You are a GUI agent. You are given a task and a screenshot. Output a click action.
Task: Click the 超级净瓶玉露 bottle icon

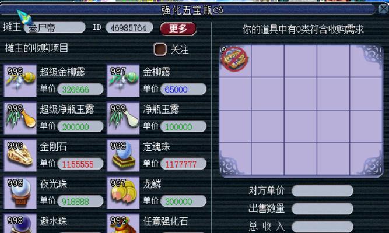[20, 118]
